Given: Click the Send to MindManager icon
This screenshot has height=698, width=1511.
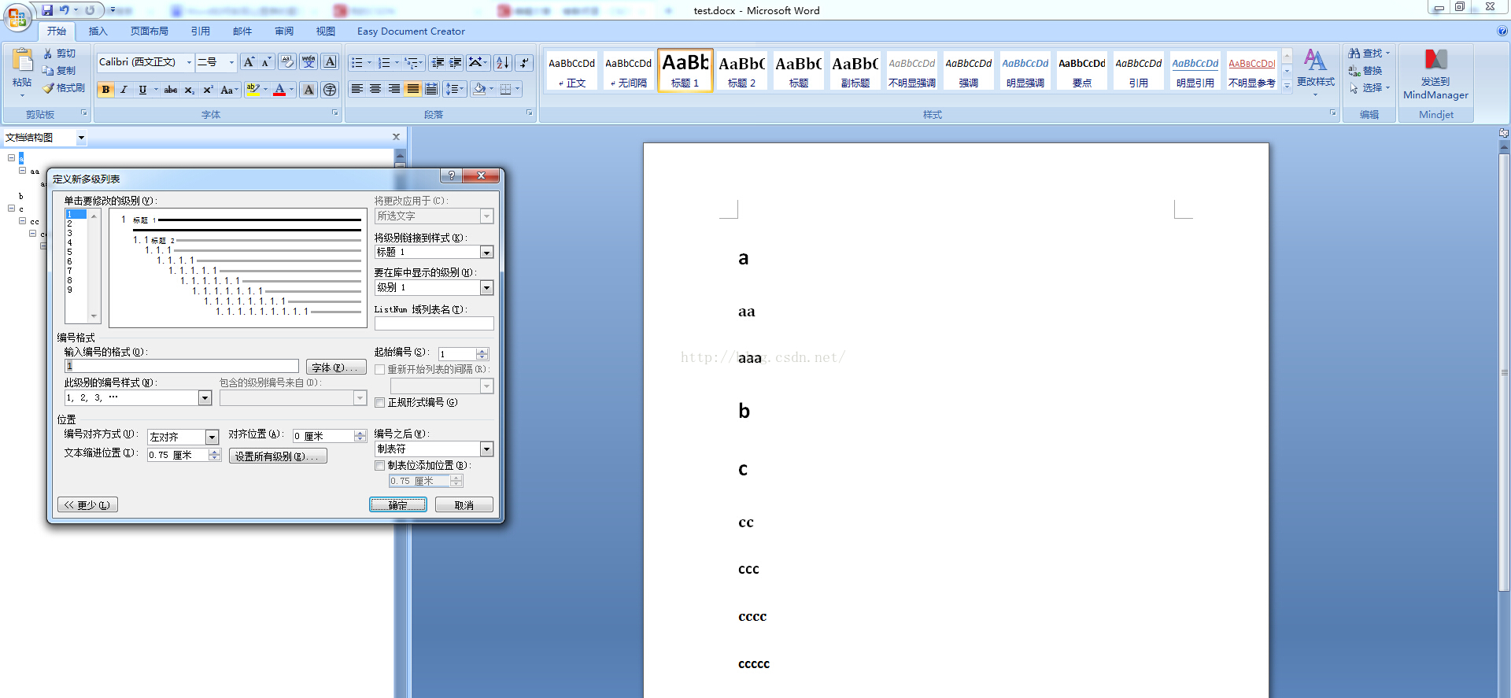Looking at the screenshot, I should click(x=1435, y=61).
